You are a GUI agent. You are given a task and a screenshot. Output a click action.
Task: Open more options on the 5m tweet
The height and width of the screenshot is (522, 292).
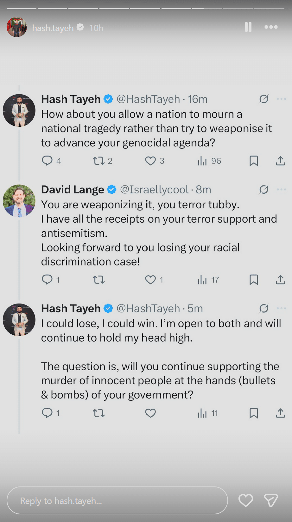[281, 308]
